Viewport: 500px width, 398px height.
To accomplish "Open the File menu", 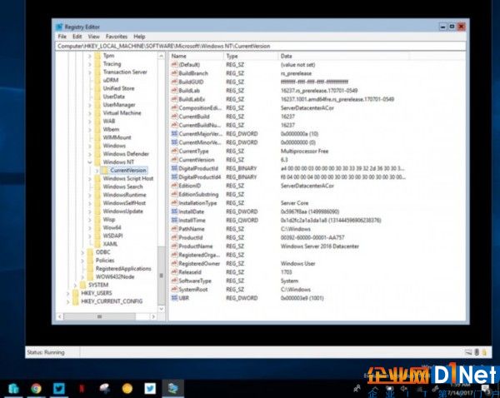I will point(62,37).
